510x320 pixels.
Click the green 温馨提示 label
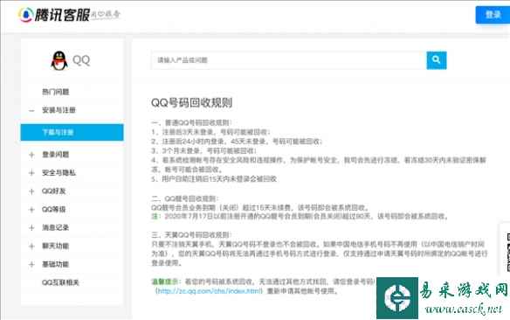[x=165, y=282]
